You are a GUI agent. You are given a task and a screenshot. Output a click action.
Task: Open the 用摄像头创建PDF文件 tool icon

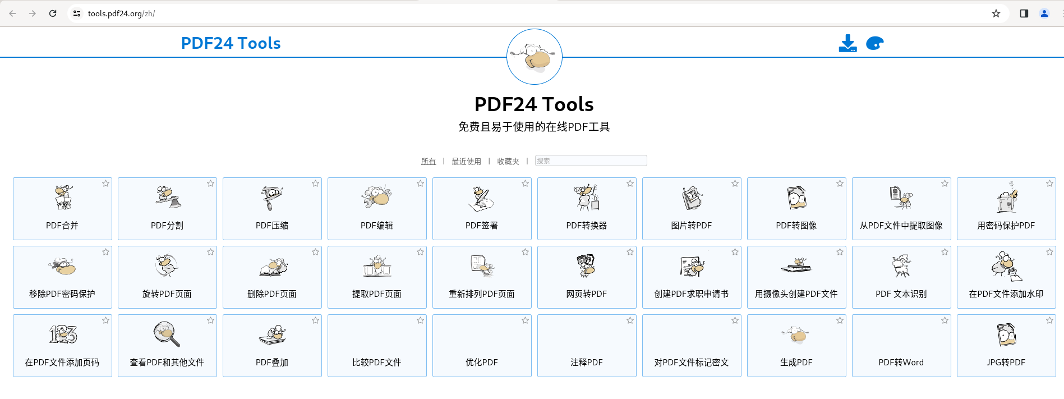(796, 265)
